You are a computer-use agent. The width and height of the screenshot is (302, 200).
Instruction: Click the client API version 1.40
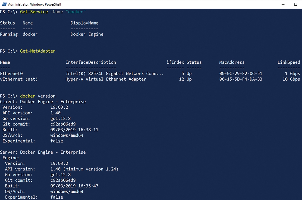pos(55,113)
